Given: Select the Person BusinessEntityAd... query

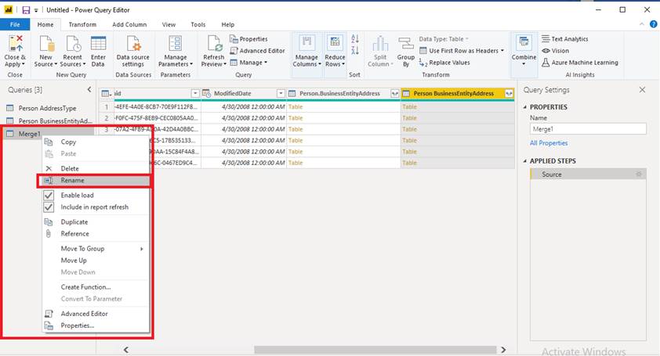Looking at the screenshot, I should 48,120.
